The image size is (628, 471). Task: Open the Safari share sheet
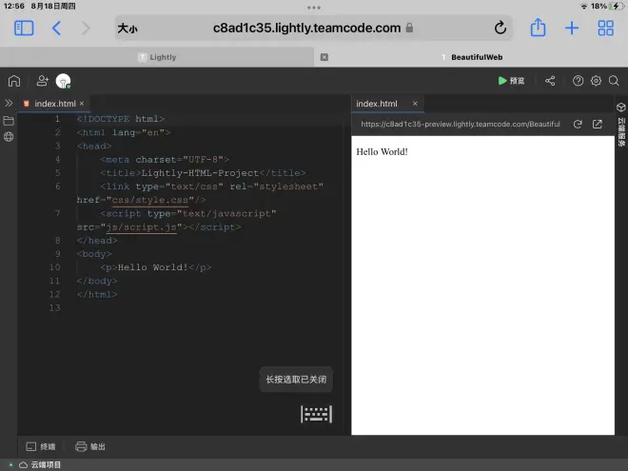tap(538, 28)
